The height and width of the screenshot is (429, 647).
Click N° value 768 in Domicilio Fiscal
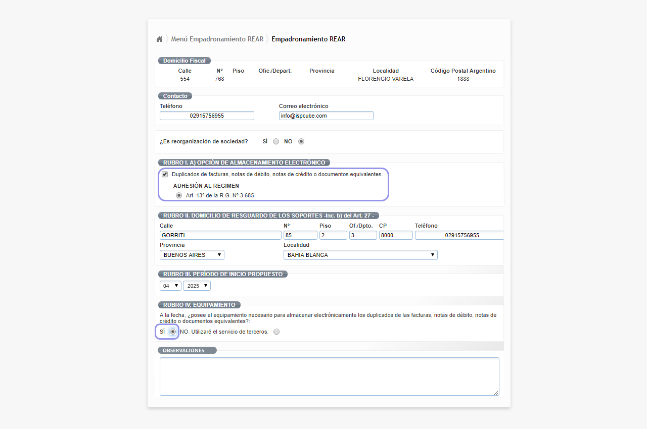[219, 79]
